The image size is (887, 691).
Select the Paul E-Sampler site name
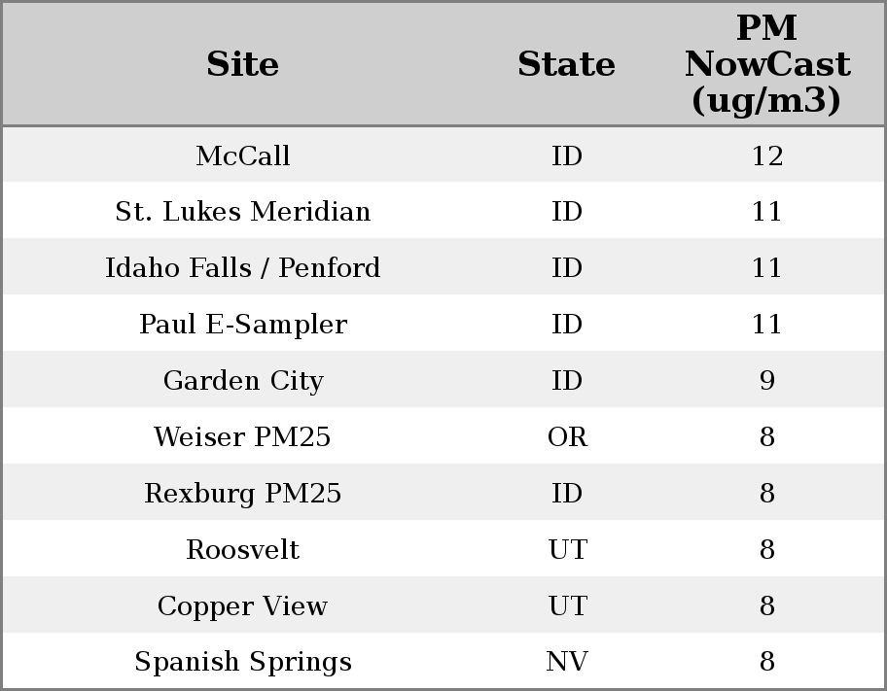pos(243,325)
